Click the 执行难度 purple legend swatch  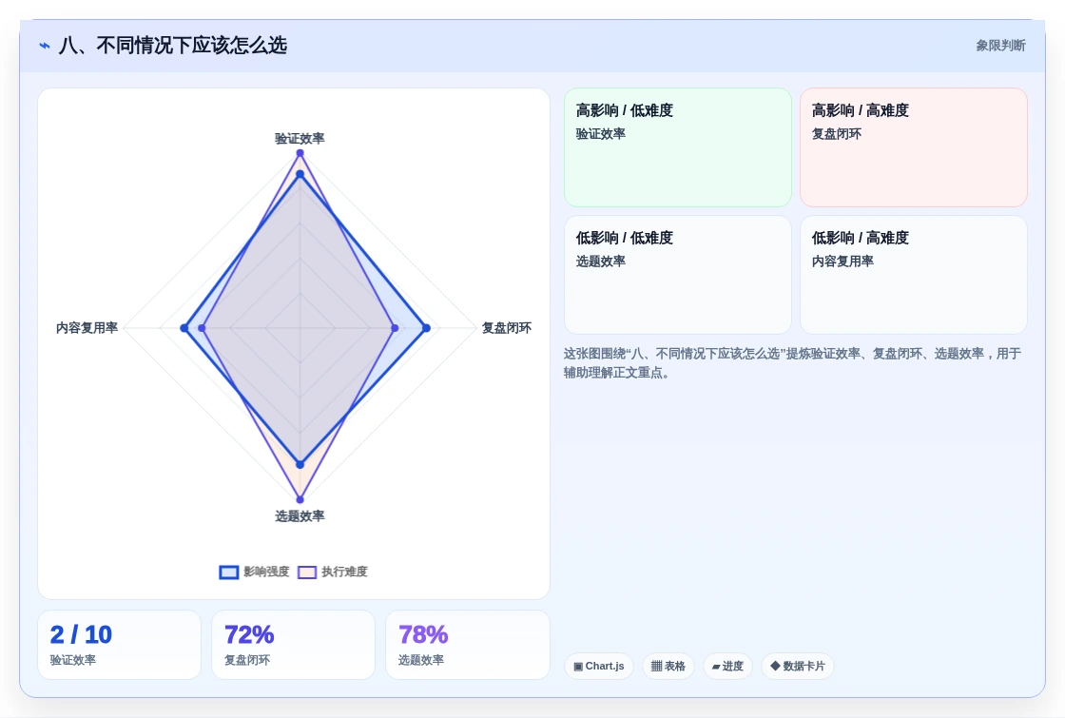pyautogui.click(x=307, y=572)
